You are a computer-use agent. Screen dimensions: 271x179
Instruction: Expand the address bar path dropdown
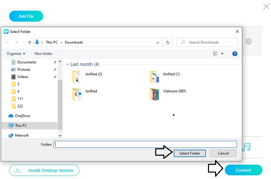(158, 43)
